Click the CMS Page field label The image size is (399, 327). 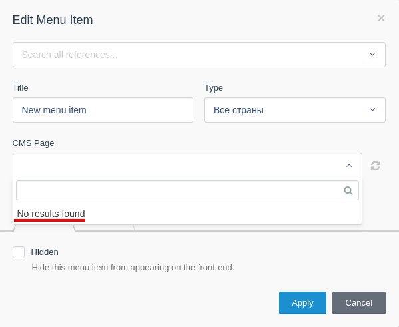point(33,143)
